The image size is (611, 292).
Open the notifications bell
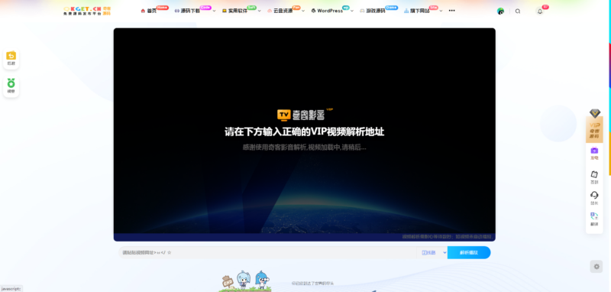(x=540, y=11)
